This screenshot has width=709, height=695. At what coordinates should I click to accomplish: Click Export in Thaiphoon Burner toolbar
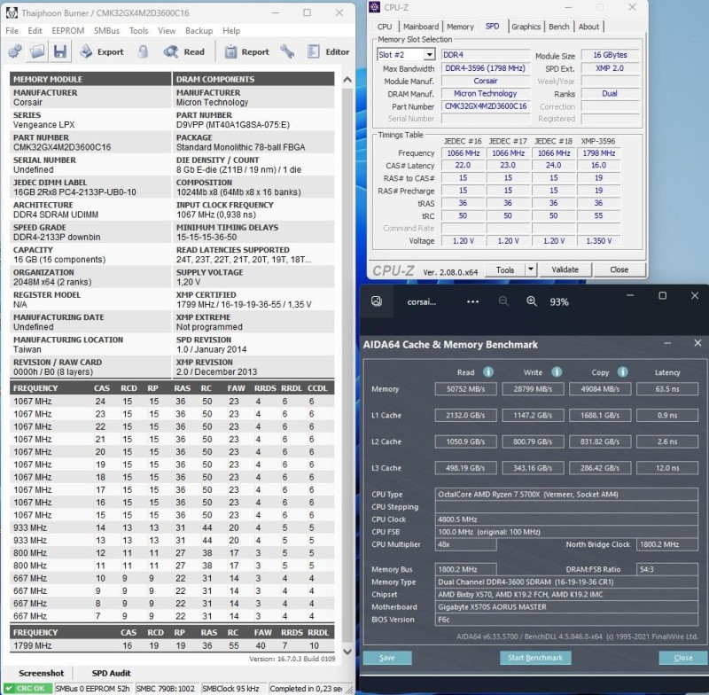pos(101,51)
